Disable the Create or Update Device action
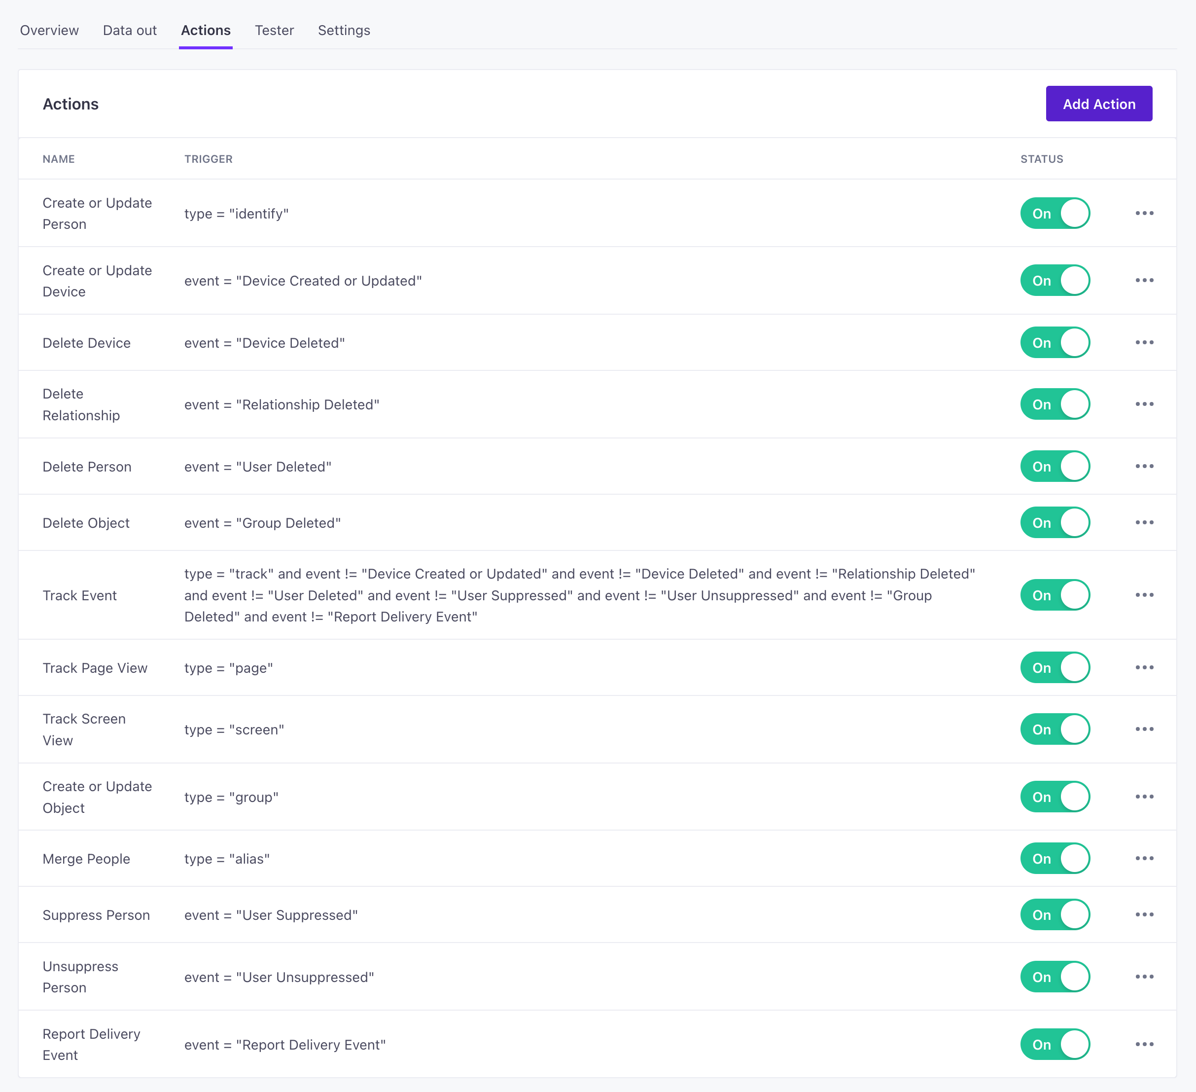The width and height of the screenshot is (1196, 1092). point(1055,281)
